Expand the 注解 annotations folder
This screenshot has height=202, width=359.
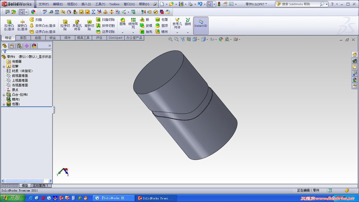tap(4, 66)
